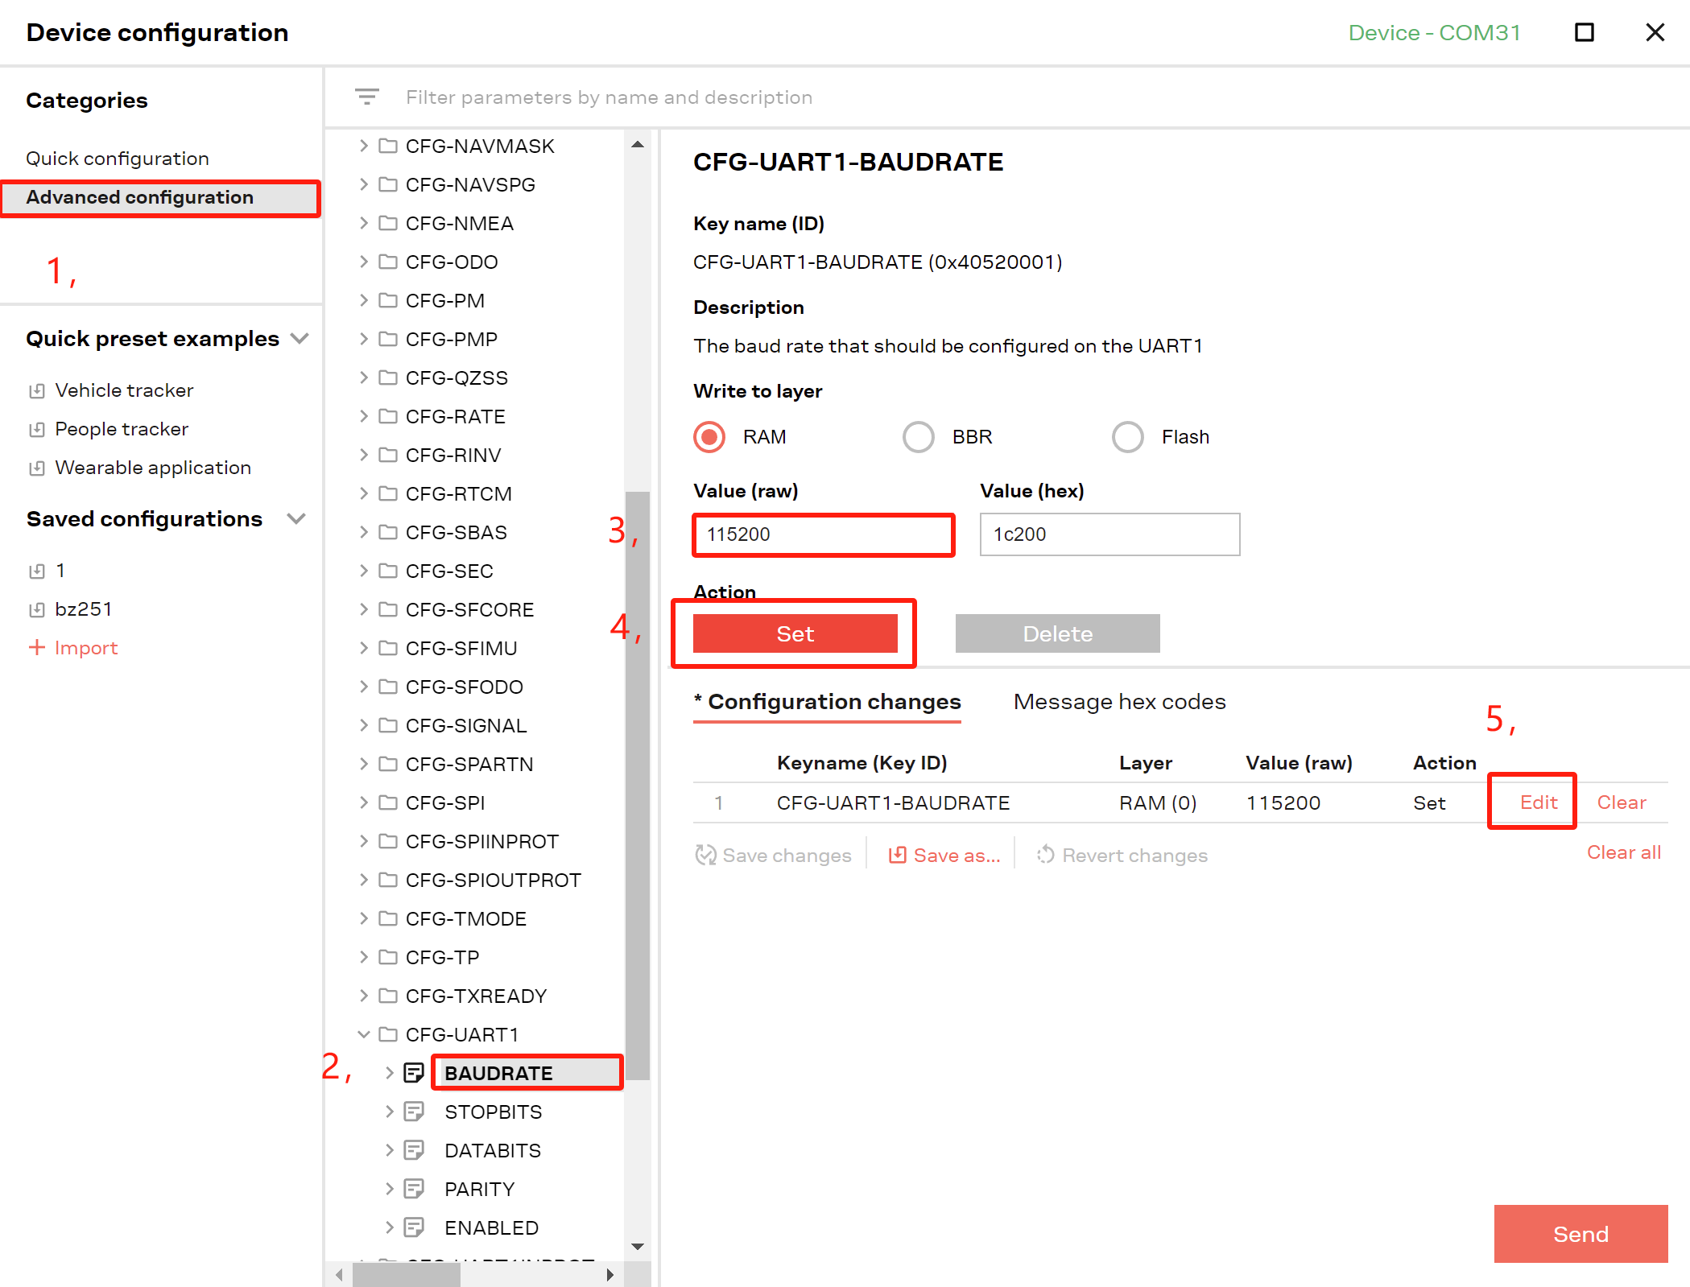This screenshot has width=1690, height=1287.
Task: Select the BBR layer radio button
Action: coord(919,437)
